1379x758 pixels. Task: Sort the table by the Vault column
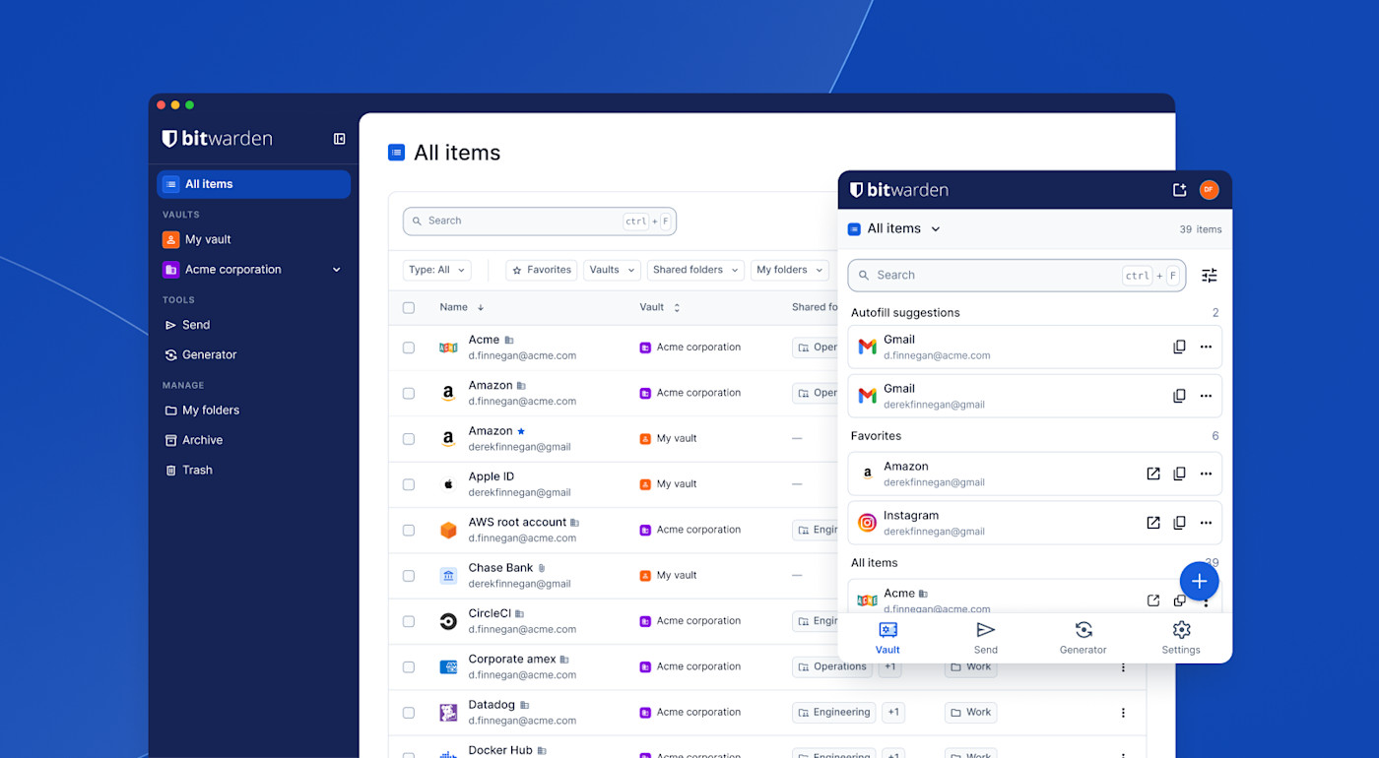pyautogui.click(x=660, y=307)
